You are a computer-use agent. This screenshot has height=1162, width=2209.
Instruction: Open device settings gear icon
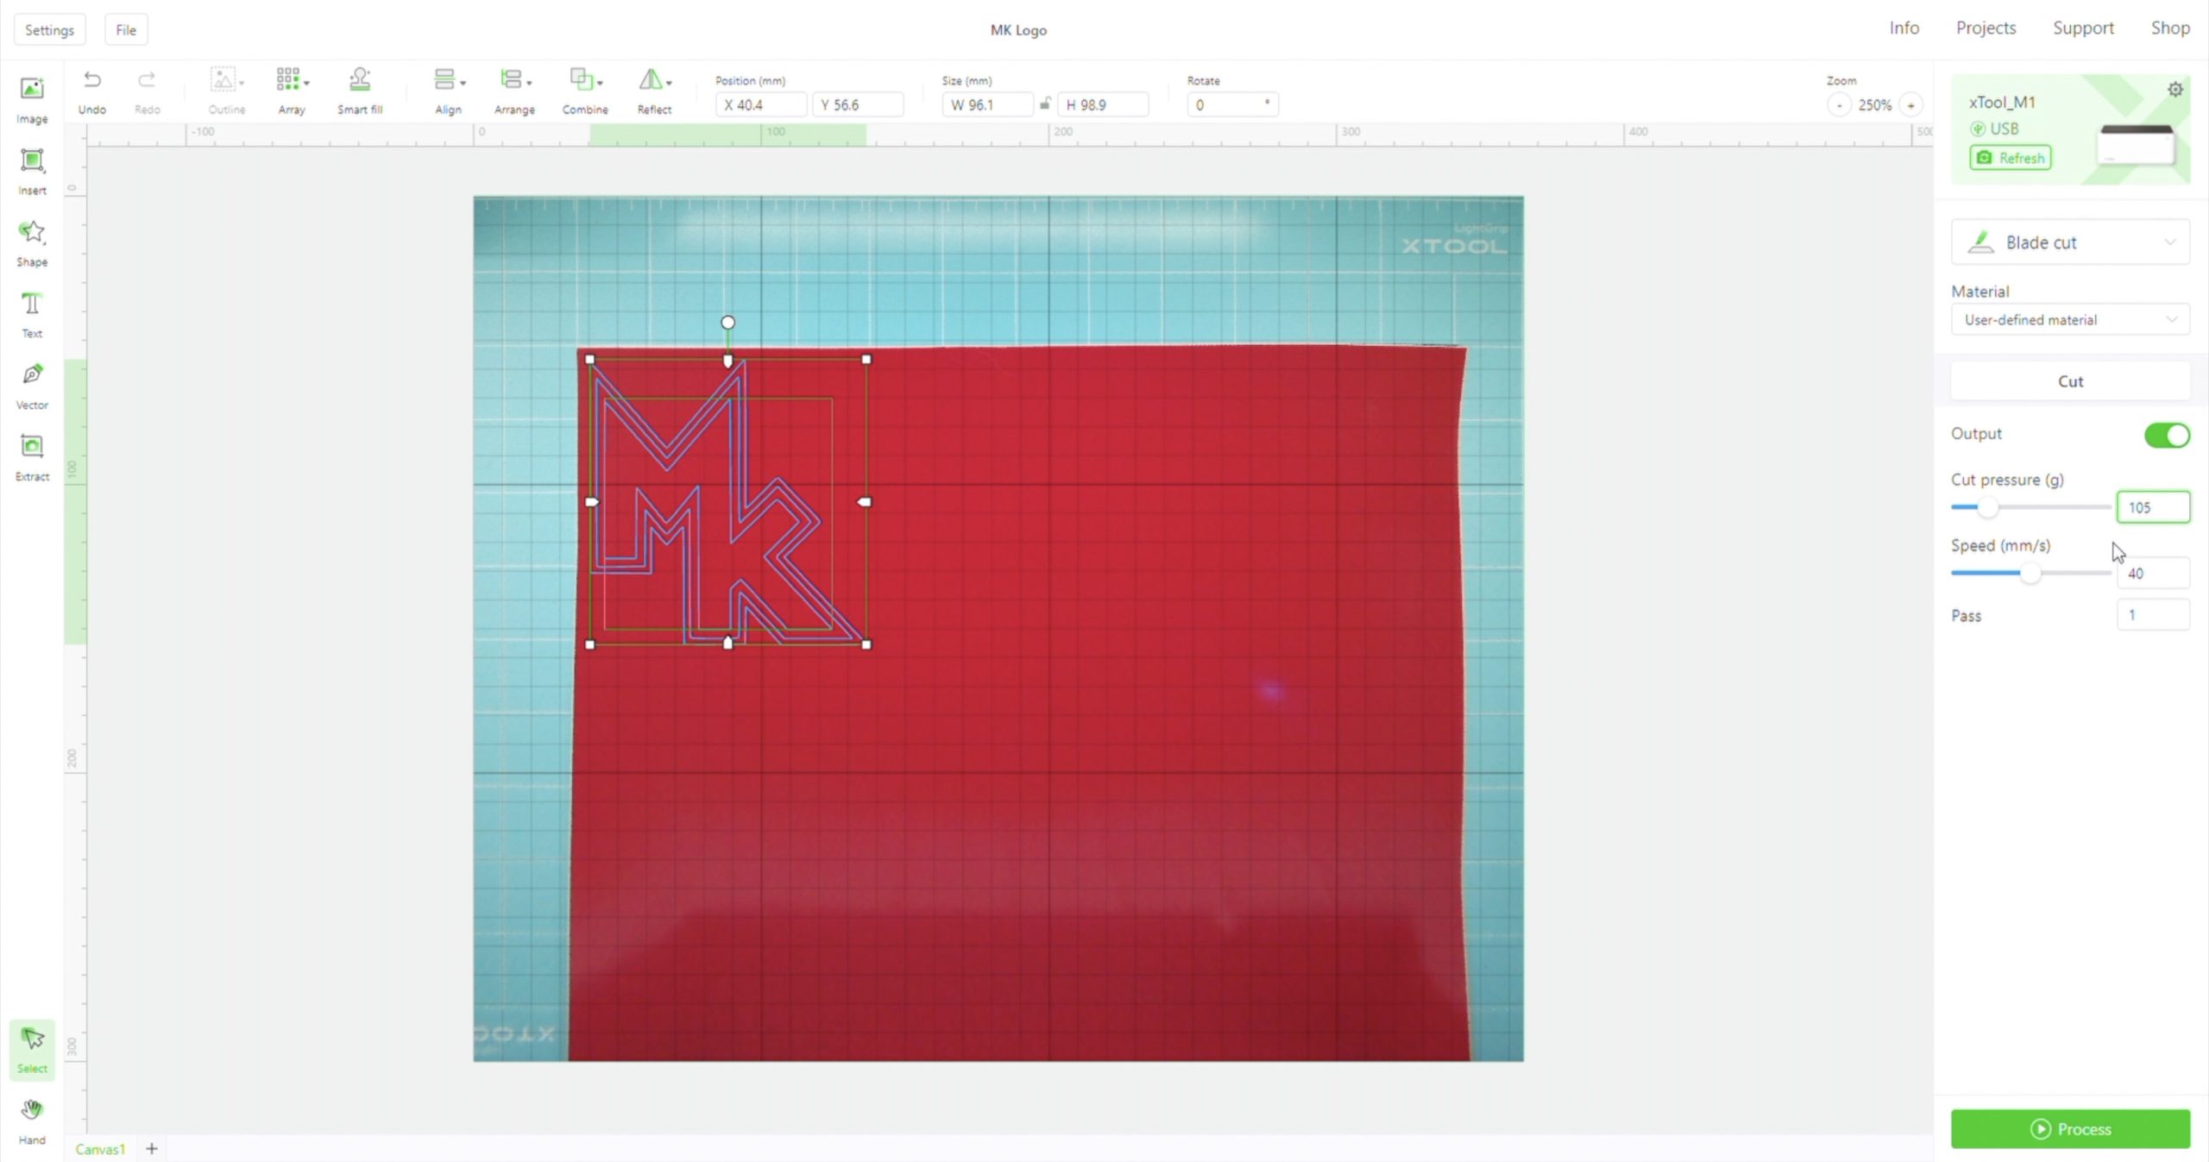point(2174,90)
